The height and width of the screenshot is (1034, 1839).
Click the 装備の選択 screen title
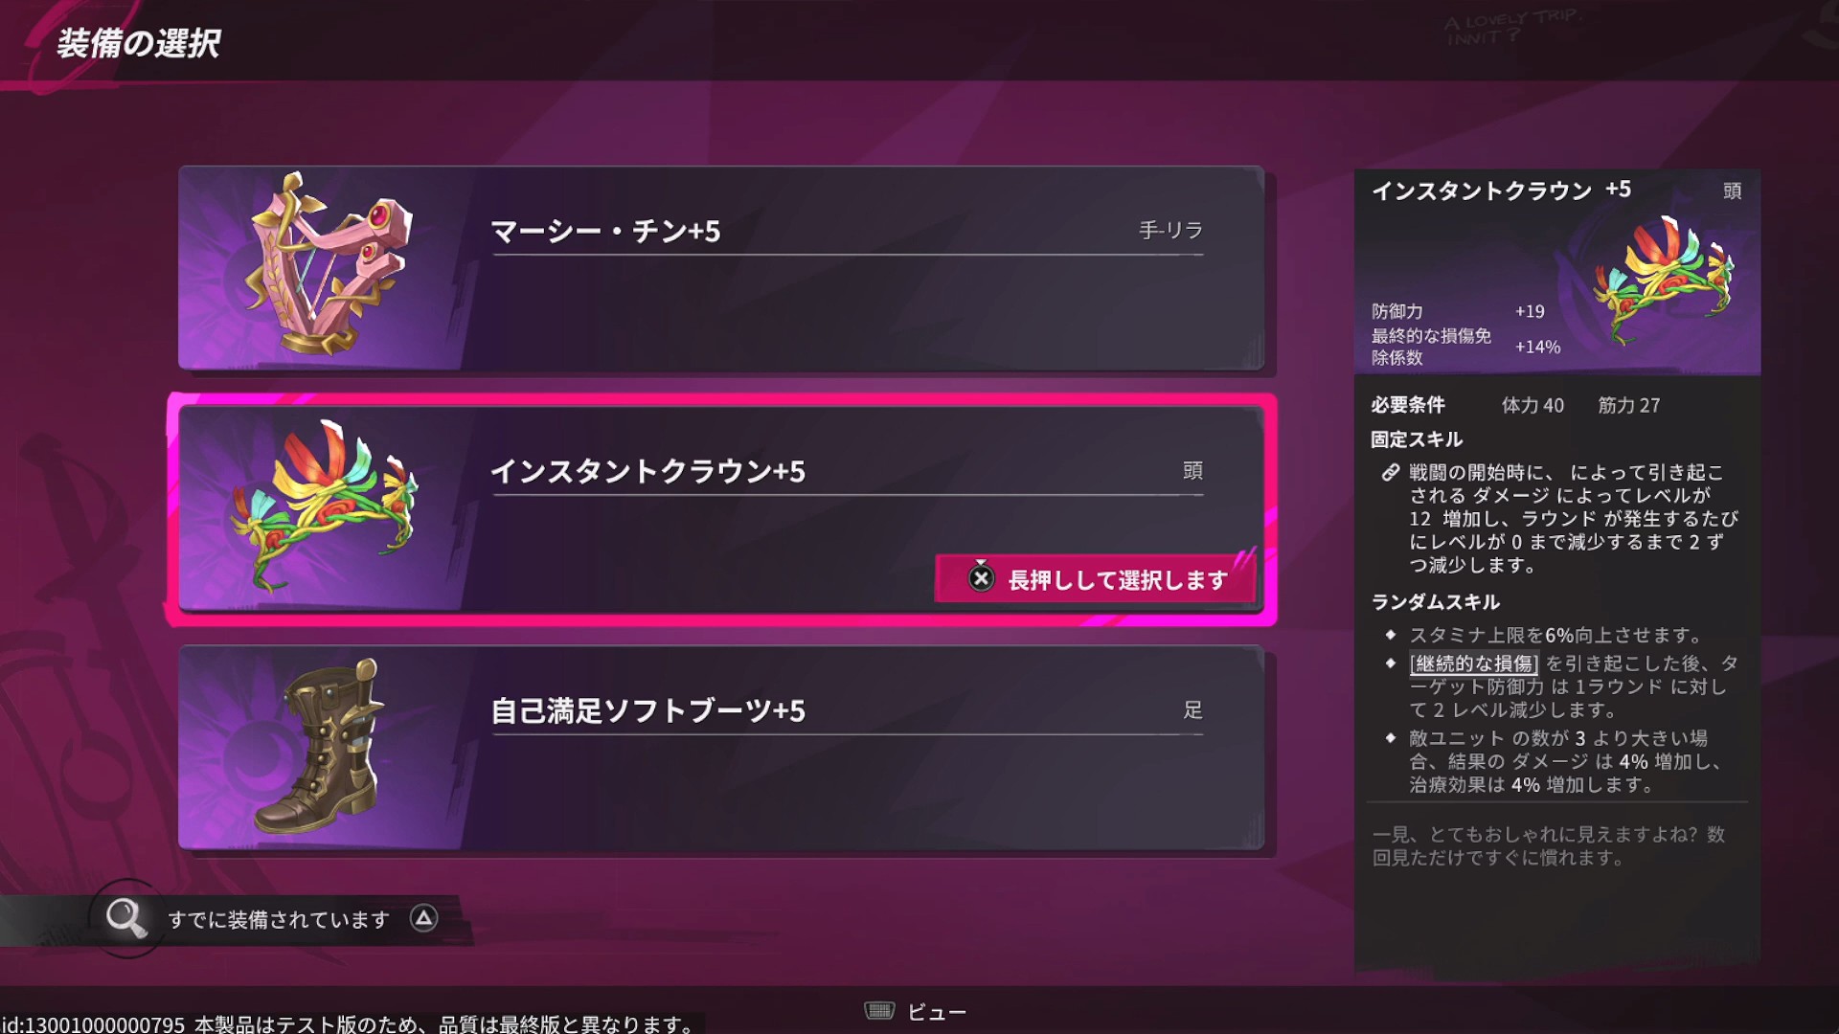coord(139,43)
